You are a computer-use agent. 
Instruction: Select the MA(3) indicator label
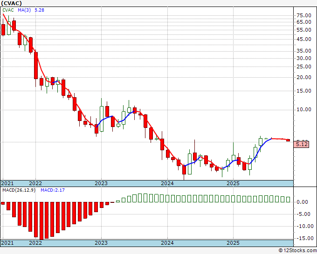(x=24, y=10)
